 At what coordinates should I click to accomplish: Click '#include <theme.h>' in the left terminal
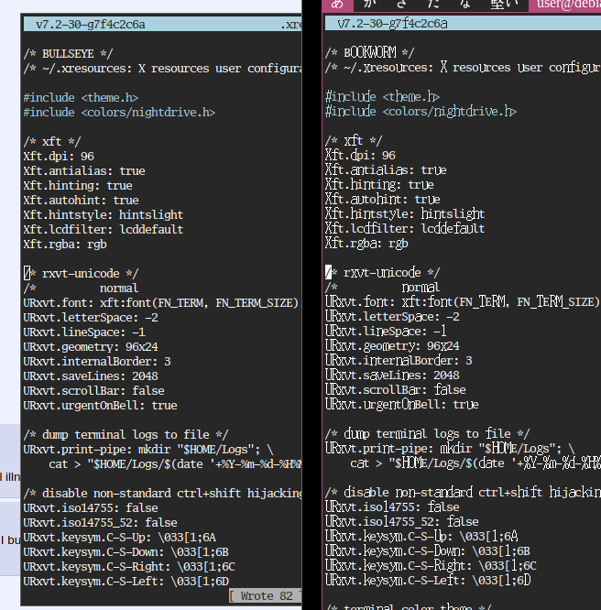pos(81,98)
